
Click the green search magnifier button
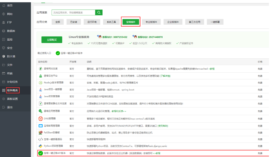click(x=99, y=12)
